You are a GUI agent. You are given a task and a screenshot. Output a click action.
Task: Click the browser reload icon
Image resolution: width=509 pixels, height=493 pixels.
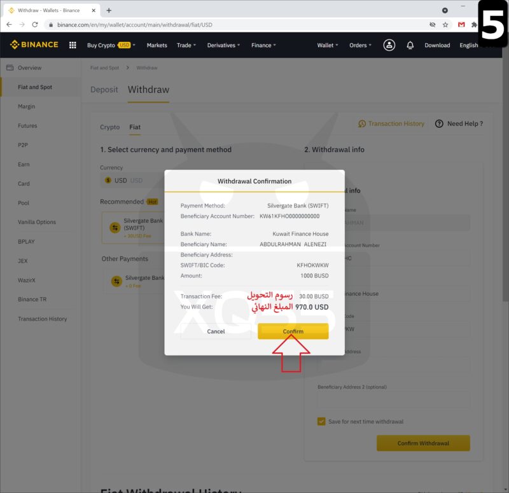click(36, 25)
